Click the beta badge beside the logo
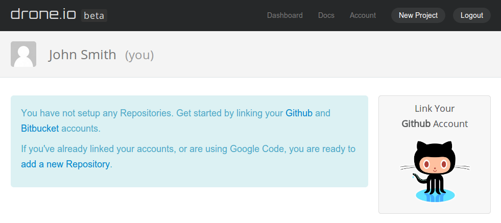501x223 pixels. click(x=94, y=15)
